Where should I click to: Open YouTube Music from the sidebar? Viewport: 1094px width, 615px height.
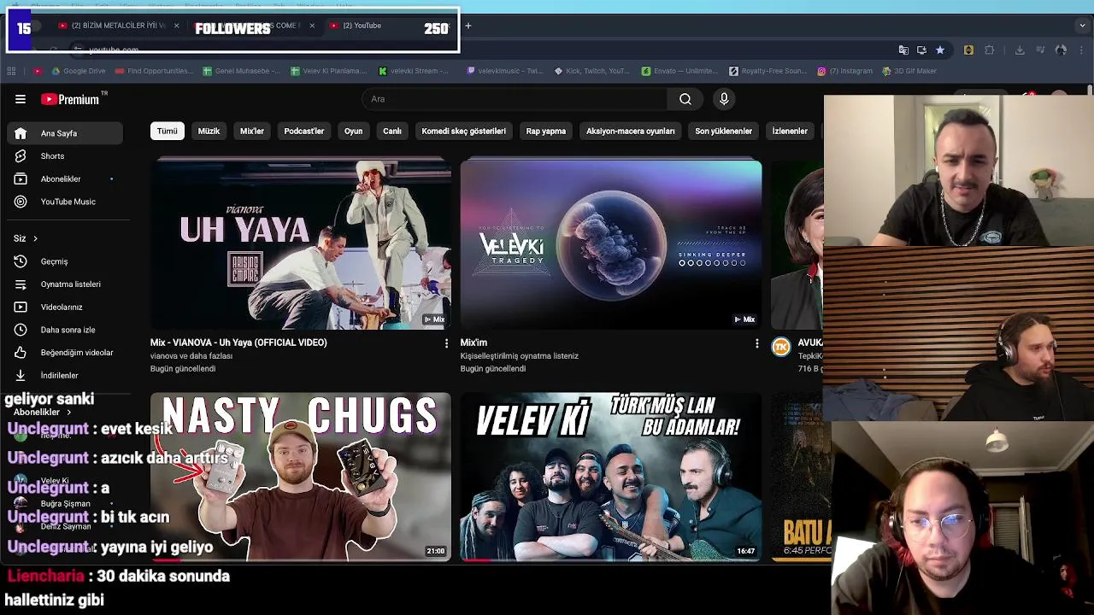[67, 202]
